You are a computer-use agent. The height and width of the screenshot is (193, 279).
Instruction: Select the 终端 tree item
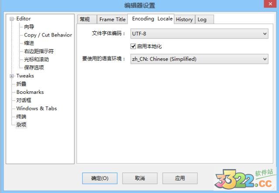[x=21, y=116]
